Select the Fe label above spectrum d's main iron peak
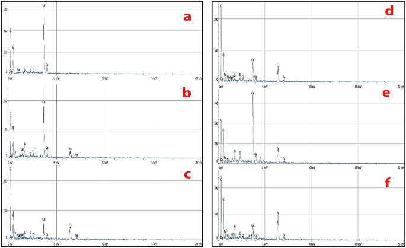The height and width of the screenshot is (248, 406). tap(278, 66)
